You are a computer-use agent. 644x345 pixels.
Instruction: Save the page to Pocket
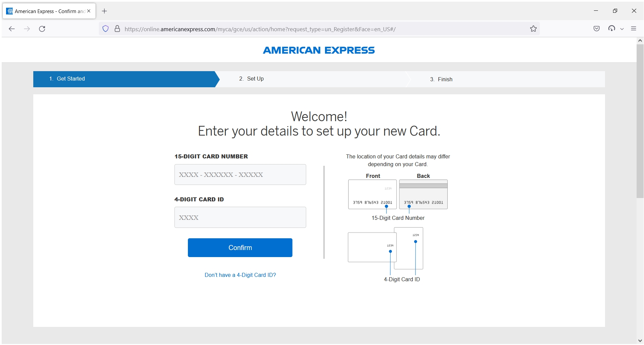click(x=597, y=29)
